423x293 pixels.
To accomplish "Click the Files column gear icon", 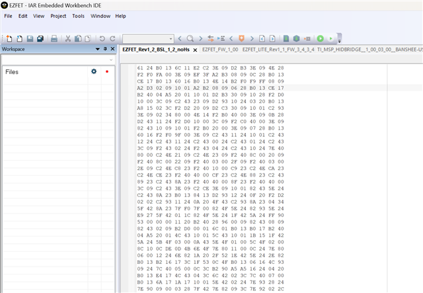I will 94,71.
